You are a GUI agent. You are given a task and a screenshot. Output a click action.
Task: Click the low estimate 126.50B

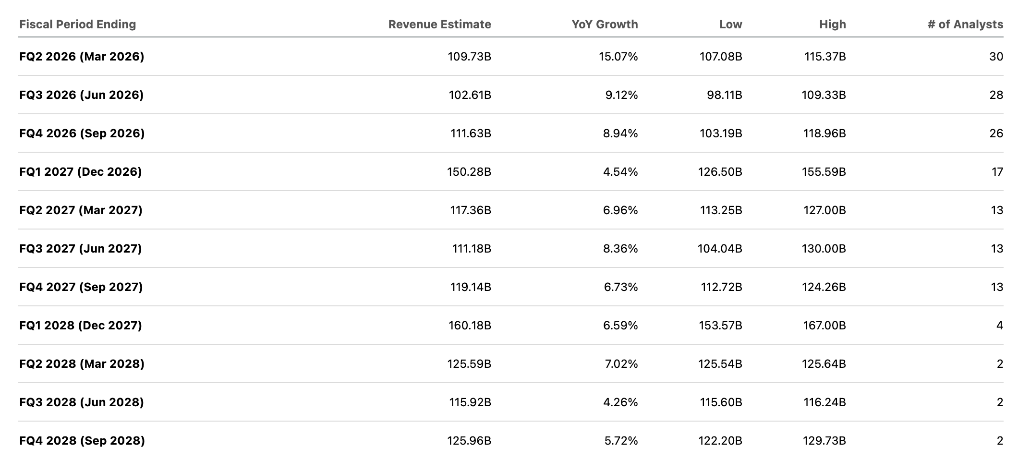click(720, 172)
